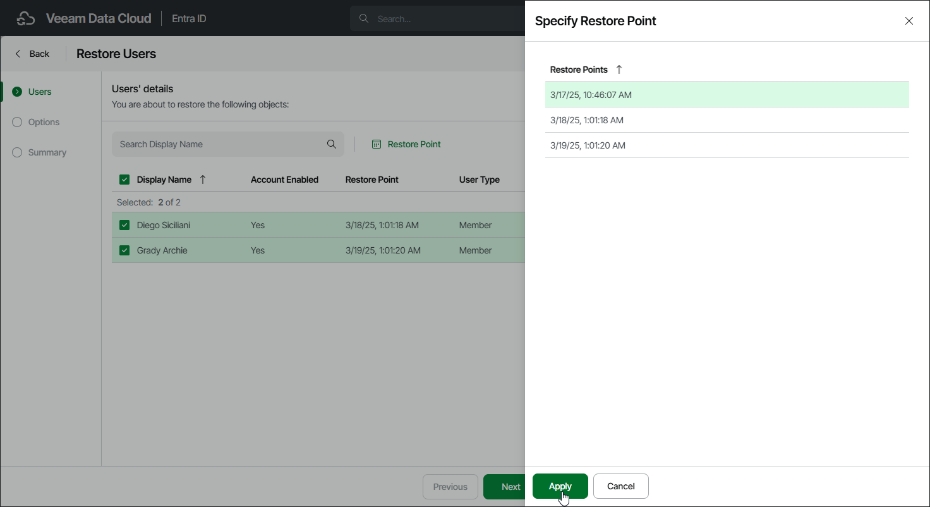Click the User Type column header
Viewport: 930px width, 507px height.
click(x=480, y=180)
